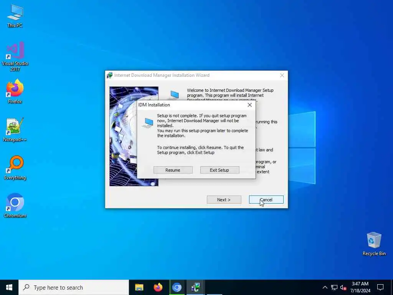Click Exit Setup button

tap(220, 170)
